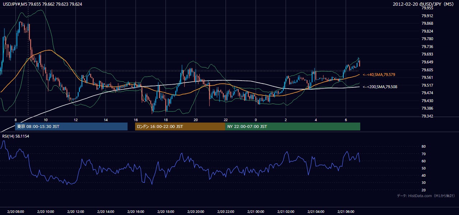Click the 2/20 22:00 time label
Screen dimensions: 459x215
226,212
